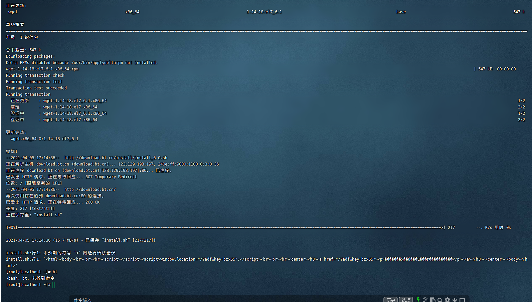
Task: Click the URL http://download.bt.cn/install/install_6.0.sh
Action: [x=116, y=158]
